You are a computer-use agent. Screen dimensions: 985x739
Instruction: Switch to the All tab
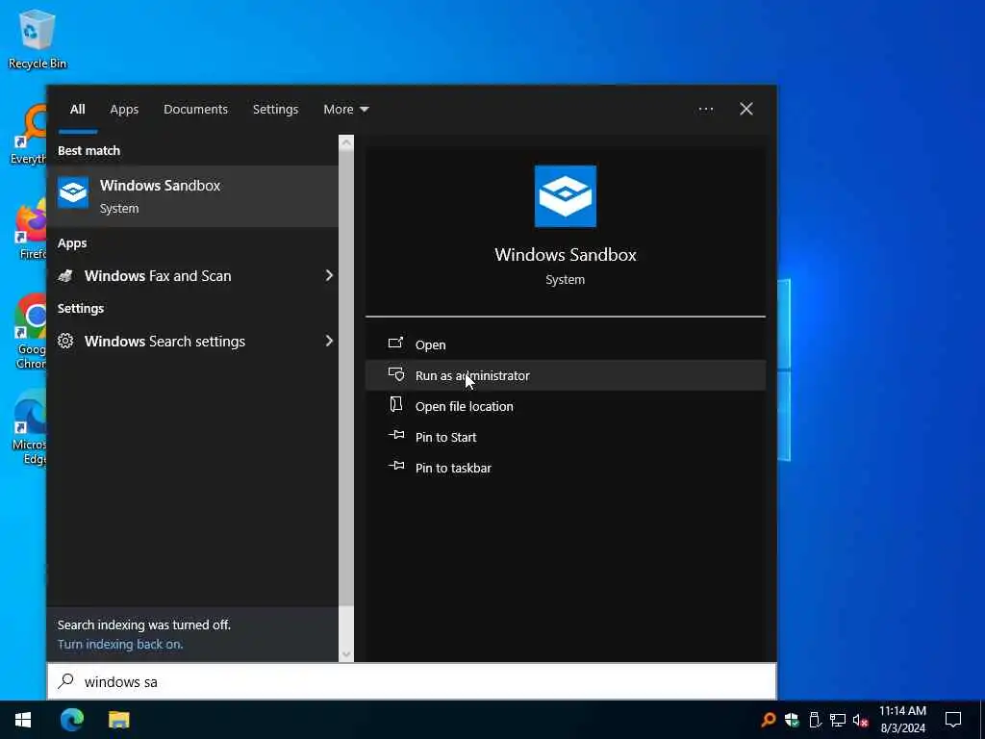(x=77, y=110)
